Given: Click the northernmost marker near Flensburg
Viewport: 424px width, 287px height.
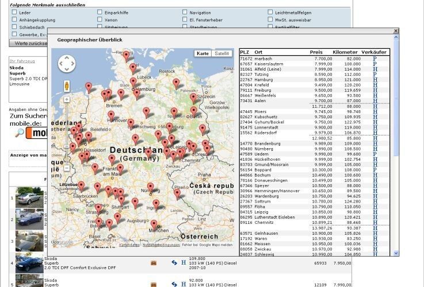Looking at the screenshot, I should (x=127, y=56).
